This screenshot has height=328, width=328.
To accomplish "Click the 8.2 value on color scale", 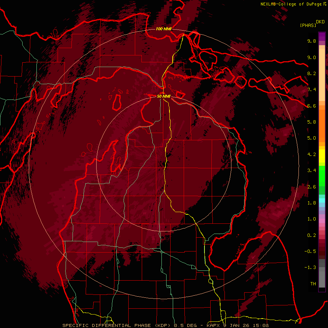I will point(312,73).
